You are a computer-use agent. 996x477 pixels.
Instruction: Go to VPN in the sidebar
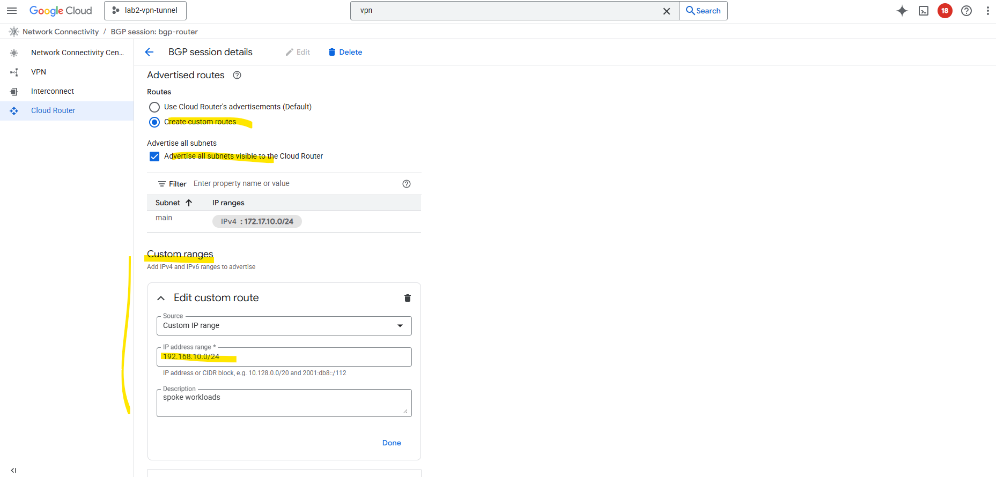click(x=39, y=72)
